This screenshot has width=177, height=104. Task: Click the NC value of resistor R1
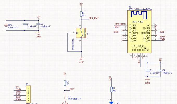[x=84, y=15]
